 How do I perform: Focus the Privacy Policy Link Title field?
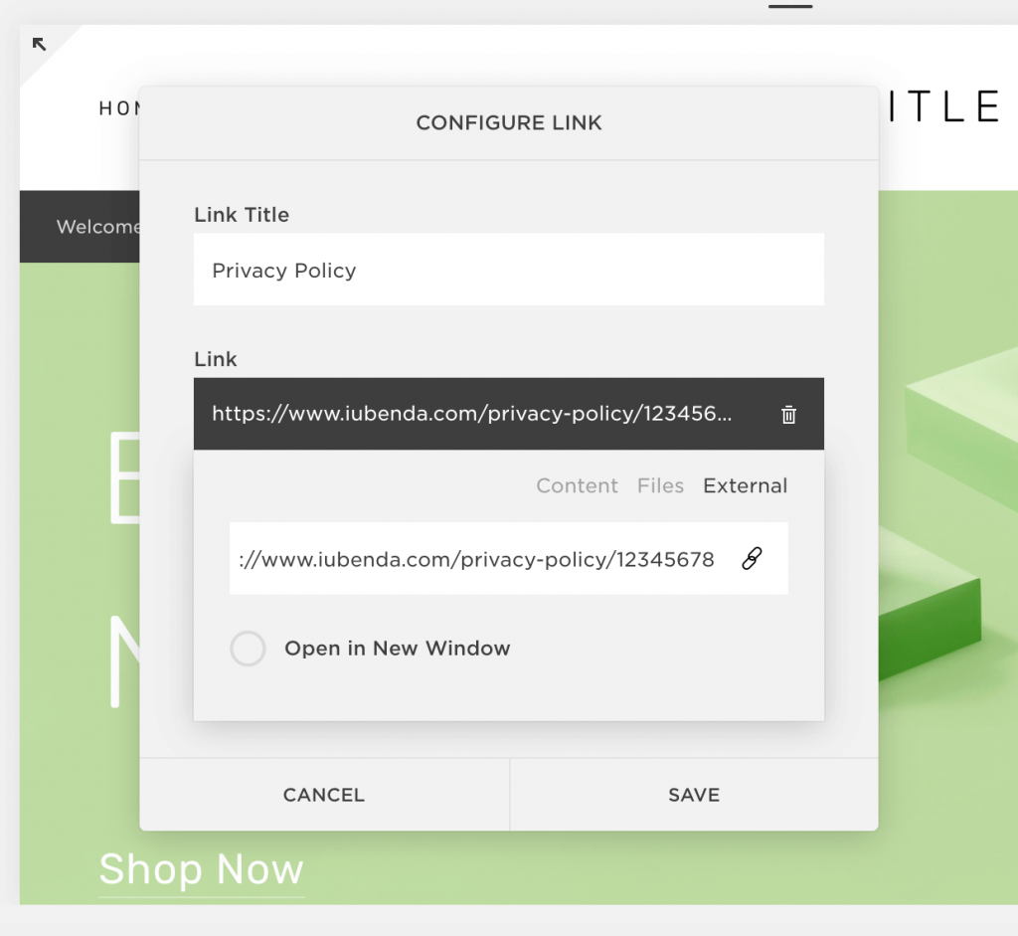pyautogui.click(x=508, y=270)
